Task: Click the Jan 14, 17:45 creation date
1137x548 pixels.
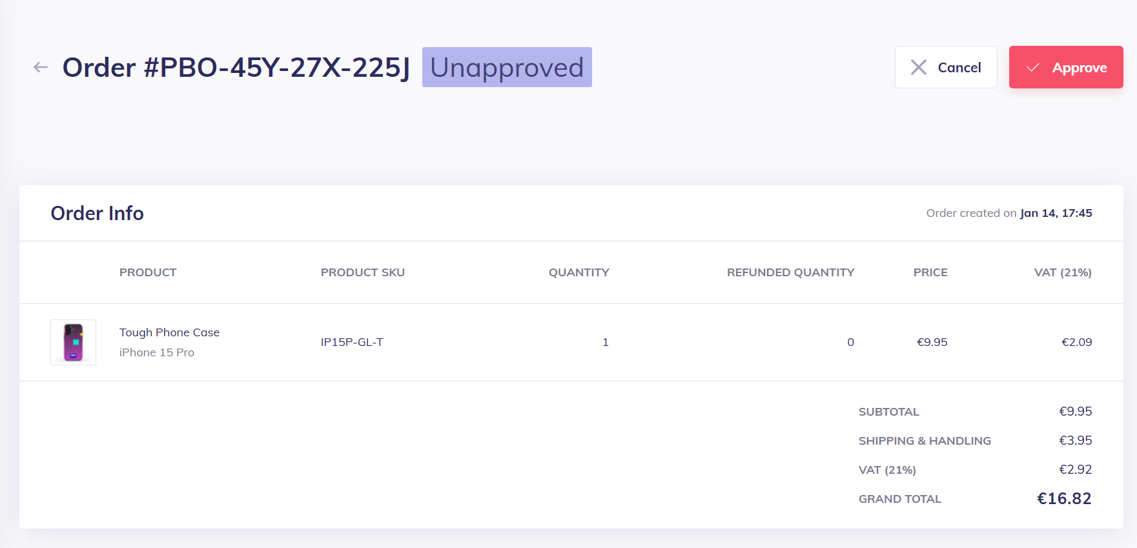Action: [1056, 213]
